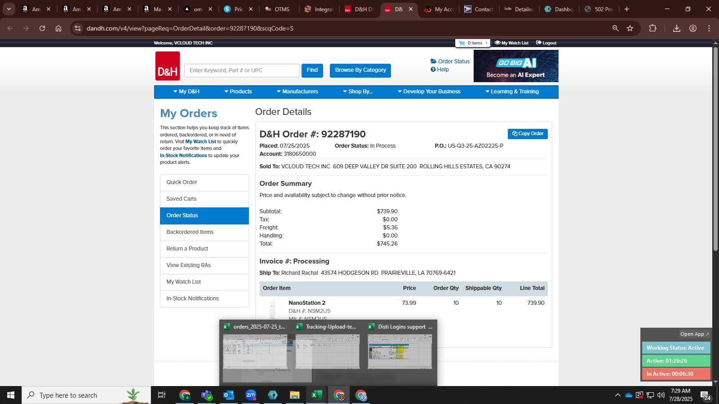Click the Copy Order button
The image size is (719, 404).
528,134
